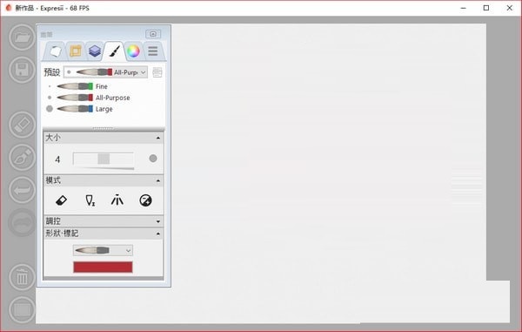
Task: Toggle the third mode icon with three prongs
Action: pos(117,200)
